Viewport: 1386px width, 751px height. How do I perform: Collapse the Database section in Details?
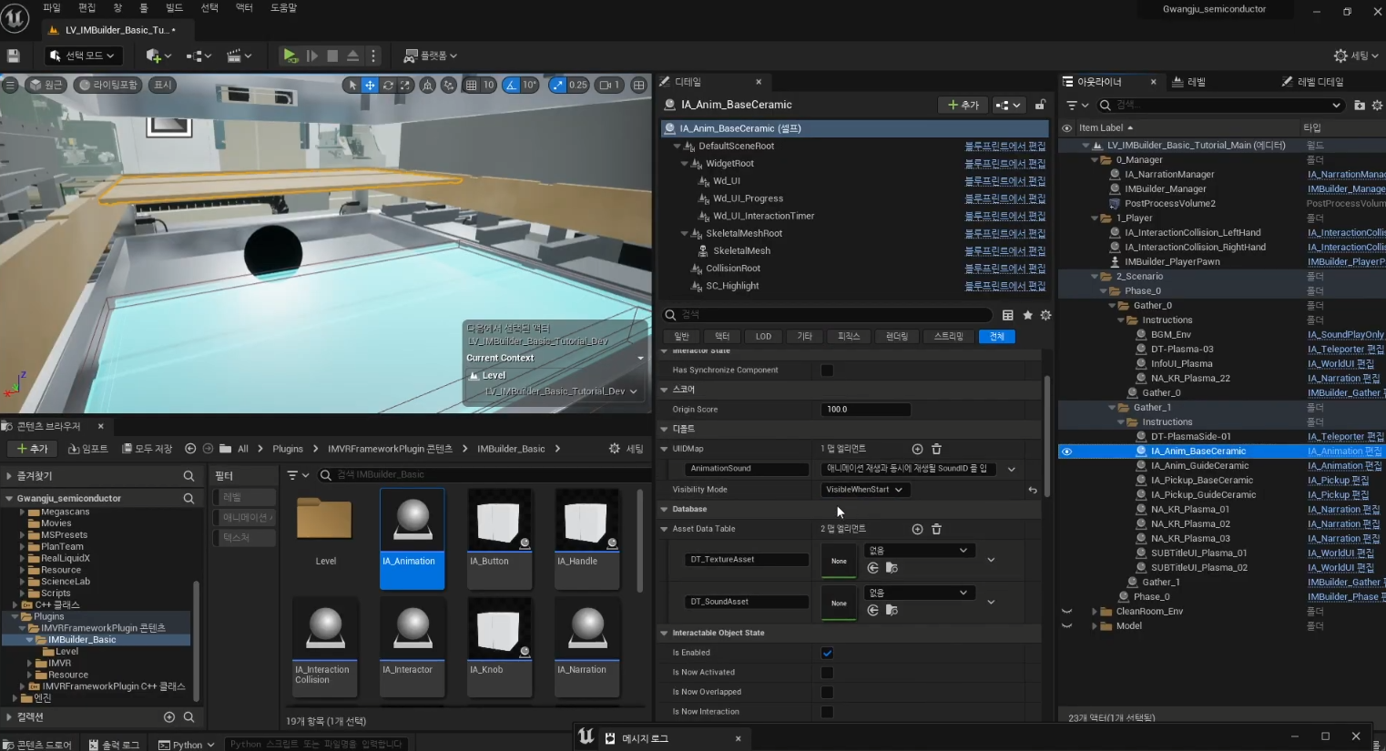664,509
